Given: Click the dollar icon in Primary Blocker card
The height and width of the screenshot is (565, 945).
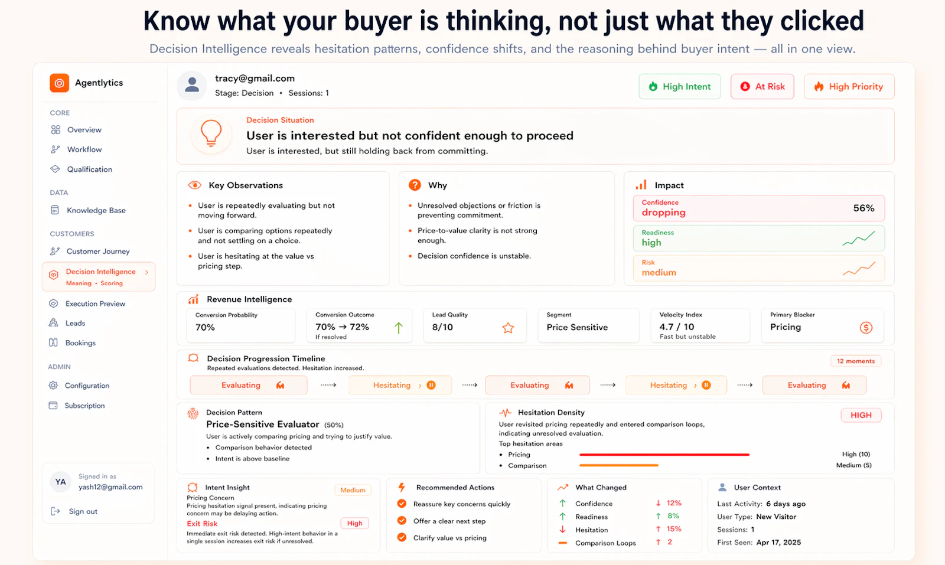Looking at the screenshot, I should point(866,328).
